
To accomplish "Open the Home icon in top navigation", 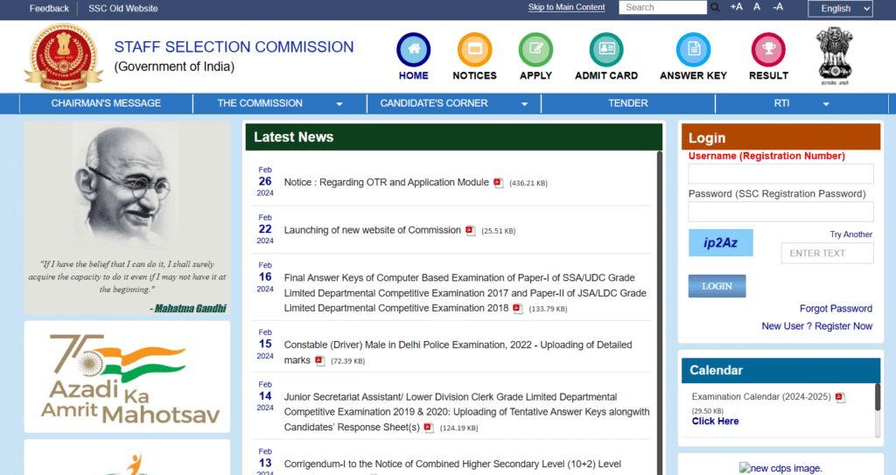I will tap(414, 50).
